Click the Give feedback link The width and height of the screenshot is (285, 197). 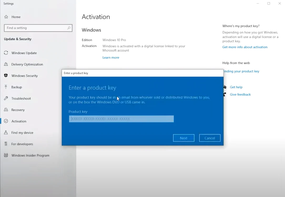point(240,94)
